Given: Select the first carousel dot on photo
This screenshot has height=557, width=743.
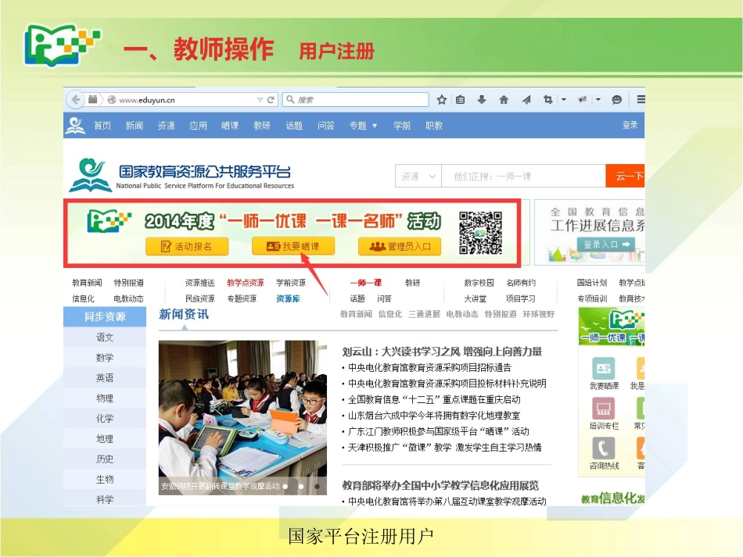Looking at the screenshot, I should [x=285, y=486].
